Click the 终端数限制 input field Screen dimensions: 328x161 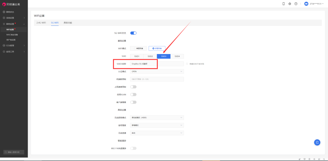pos(157,79)
